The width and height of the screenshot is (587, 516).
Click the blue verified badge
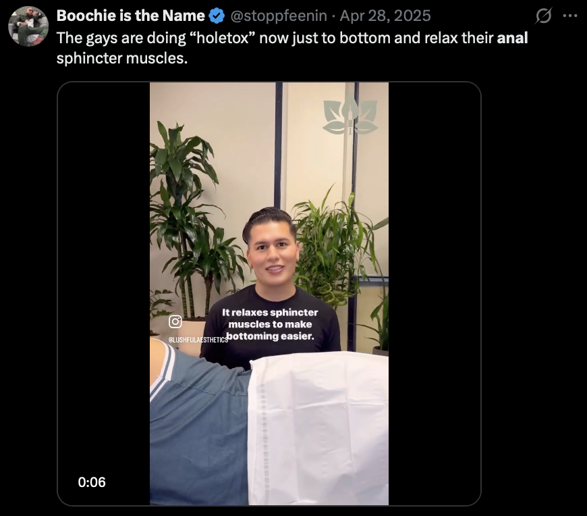(x=217, y=16)
